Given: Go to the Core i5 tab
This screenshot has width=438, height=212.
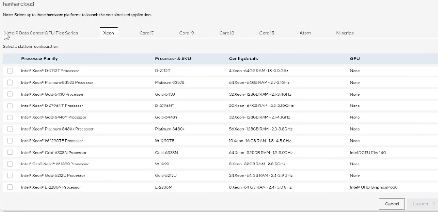Looking at the screenshot, I should click(x=266, y=33).
